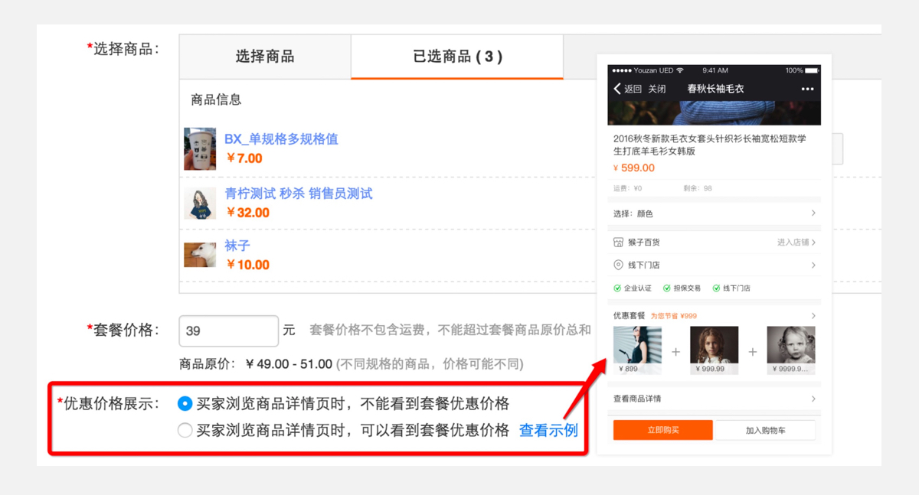
Task: Expand the 优惠套餐 row chevron
Action: pyautogui.click(x=813, y=315)
